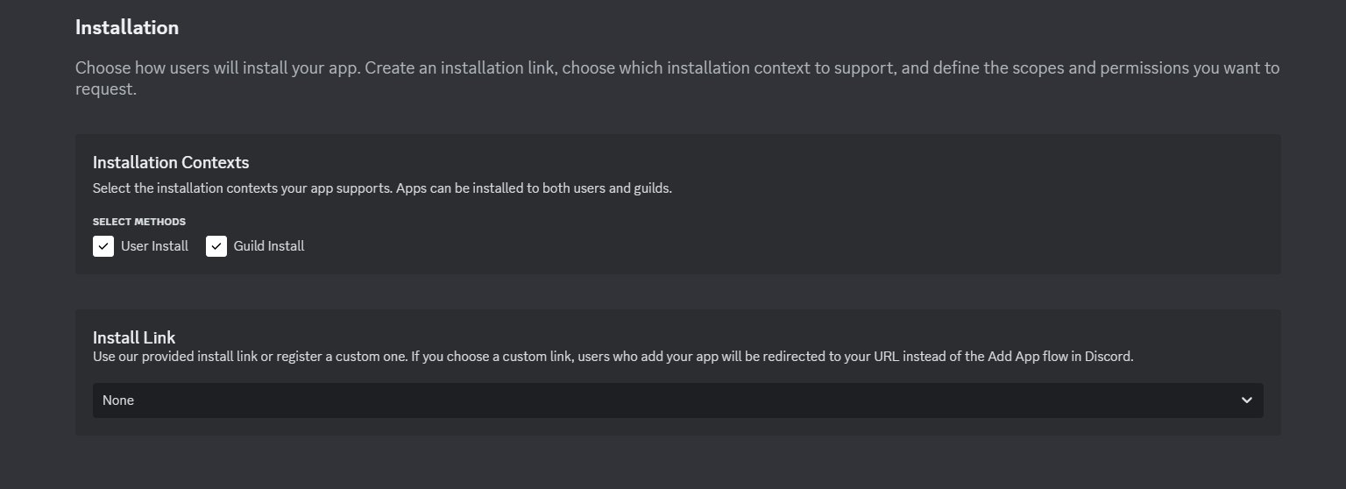
Task: Click the SELECT METHODS label
Action: click(139, 222)
